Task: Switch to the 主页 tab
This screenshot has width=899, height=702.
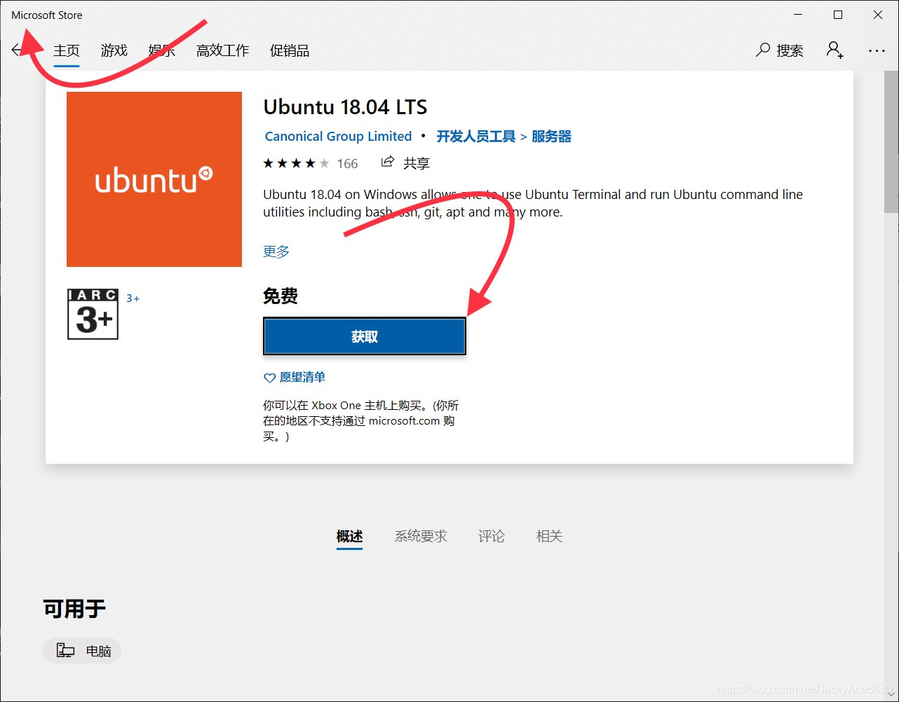Action: pyautogui.click(x=67, y=50)
